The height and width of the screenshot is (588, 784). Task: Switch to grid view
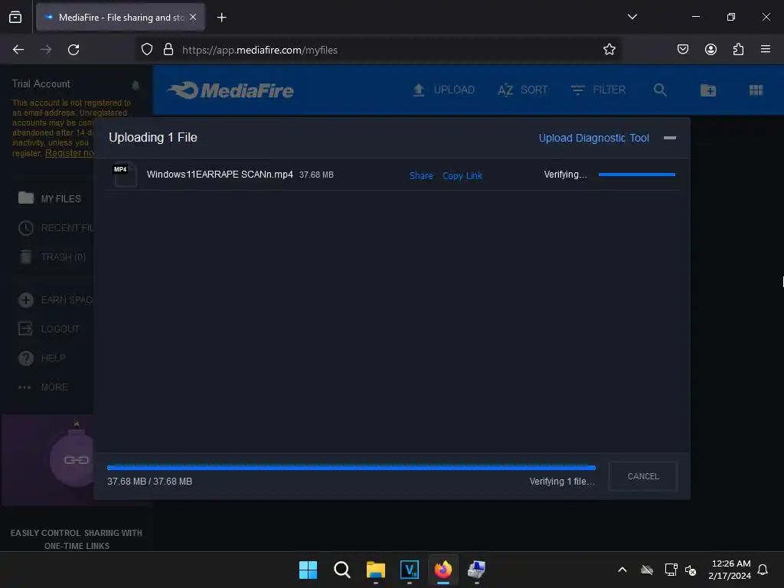pyautogui.click(x=756, y=90)
